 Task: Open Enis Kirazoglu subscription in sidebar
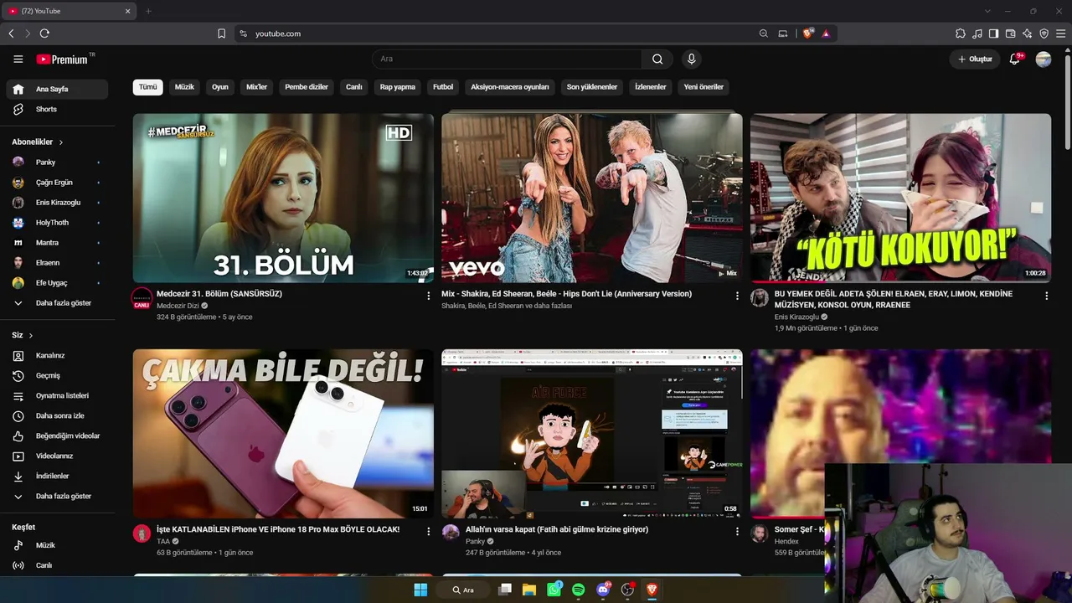click(x=57, y=202)
